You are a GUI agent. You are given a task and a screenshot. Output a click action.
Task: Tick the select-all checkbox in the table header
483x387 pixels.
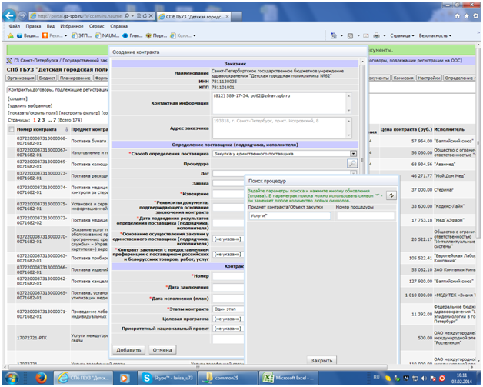[12, 129]
